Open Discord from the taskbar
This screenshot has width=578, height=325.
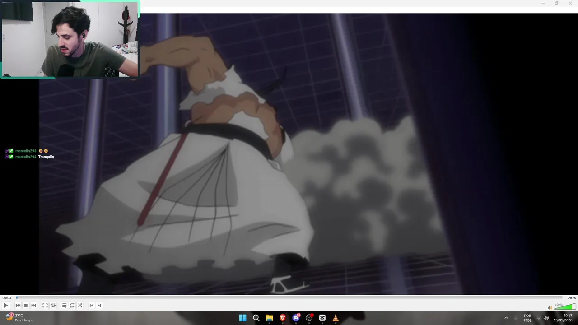[x=296, y=318]
